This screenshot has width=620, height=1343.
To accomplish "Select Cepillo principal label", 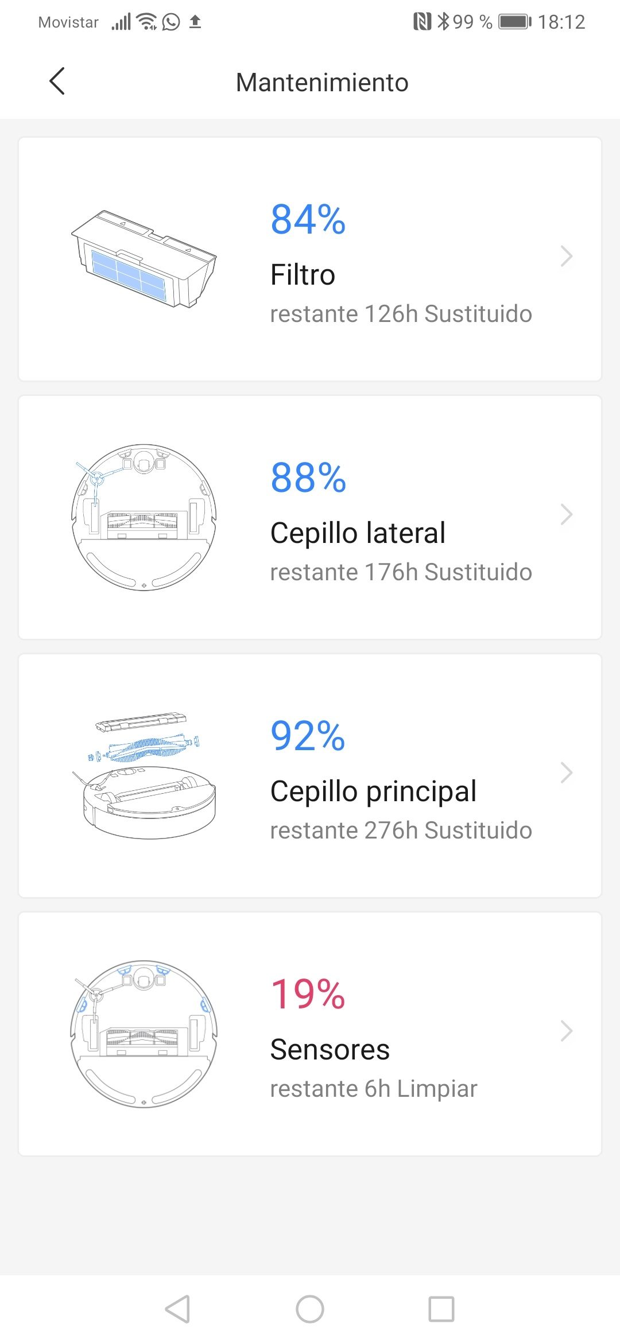I will click(x=373, y=791).
